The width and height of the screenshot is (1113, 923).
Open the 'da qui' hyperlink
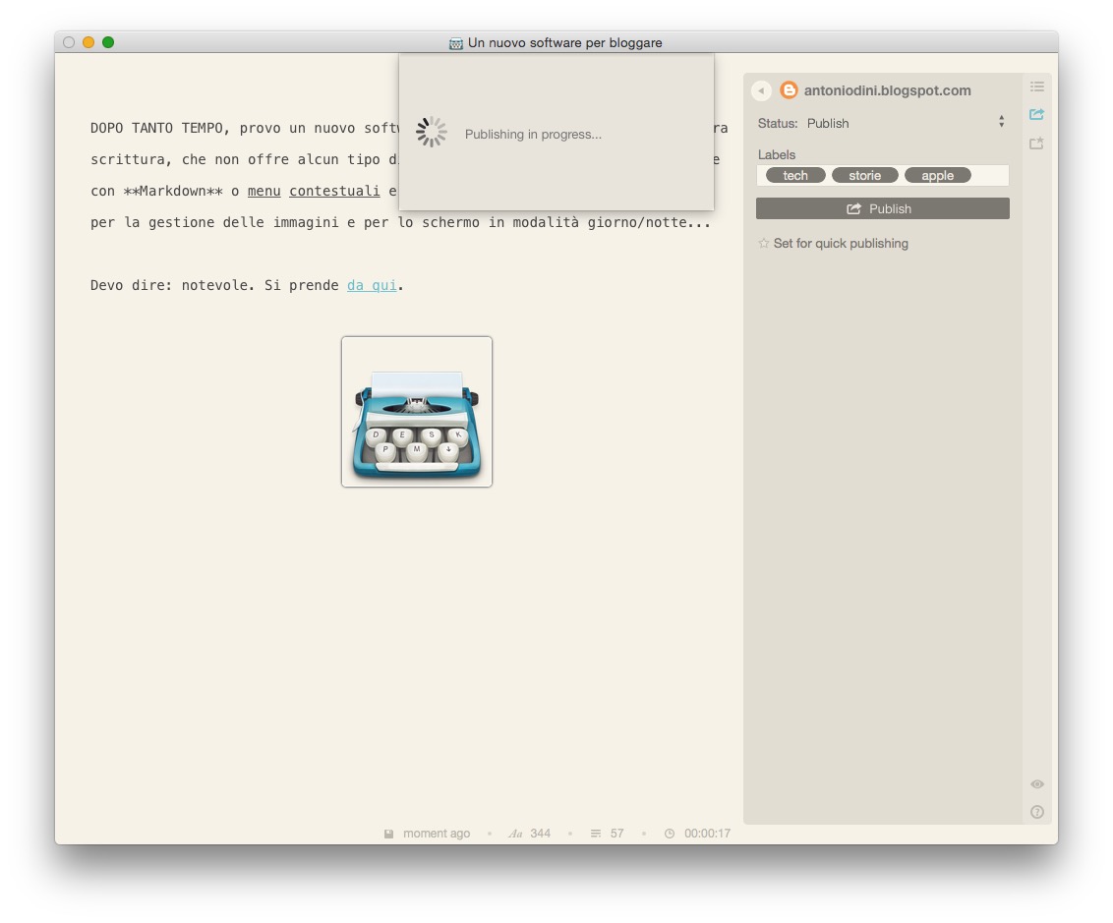(372, 285)
